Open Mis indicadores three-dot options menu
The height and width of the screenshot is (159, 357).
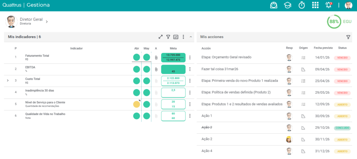[183, 37]
